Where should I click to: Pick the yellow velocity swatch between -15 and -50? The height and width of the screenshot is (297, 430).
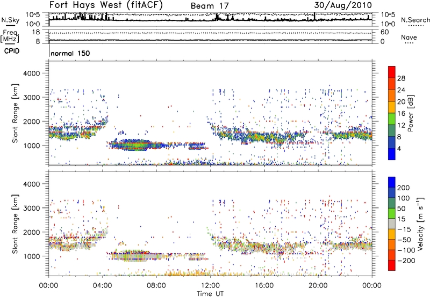pyautogui.click(x=392, y=234)
